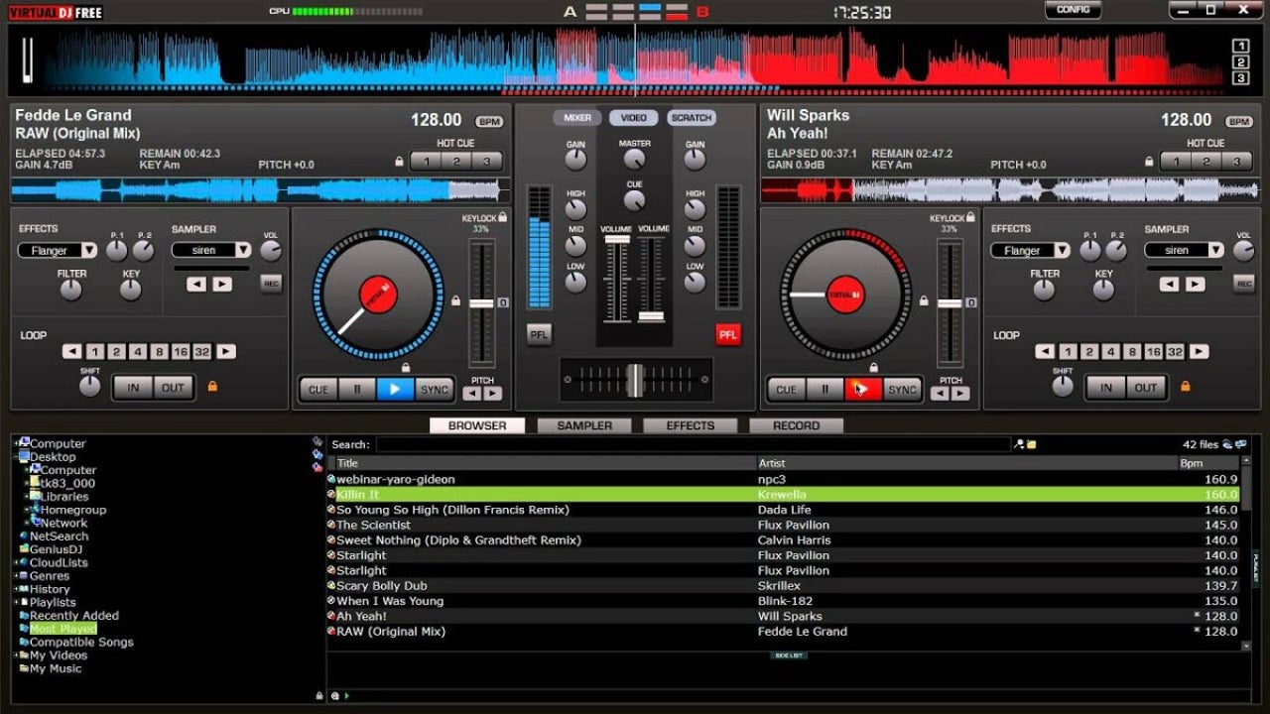1270x714 pixels.
Task: Open the CONFIG settings
Action: click(x=1071, y=9)
